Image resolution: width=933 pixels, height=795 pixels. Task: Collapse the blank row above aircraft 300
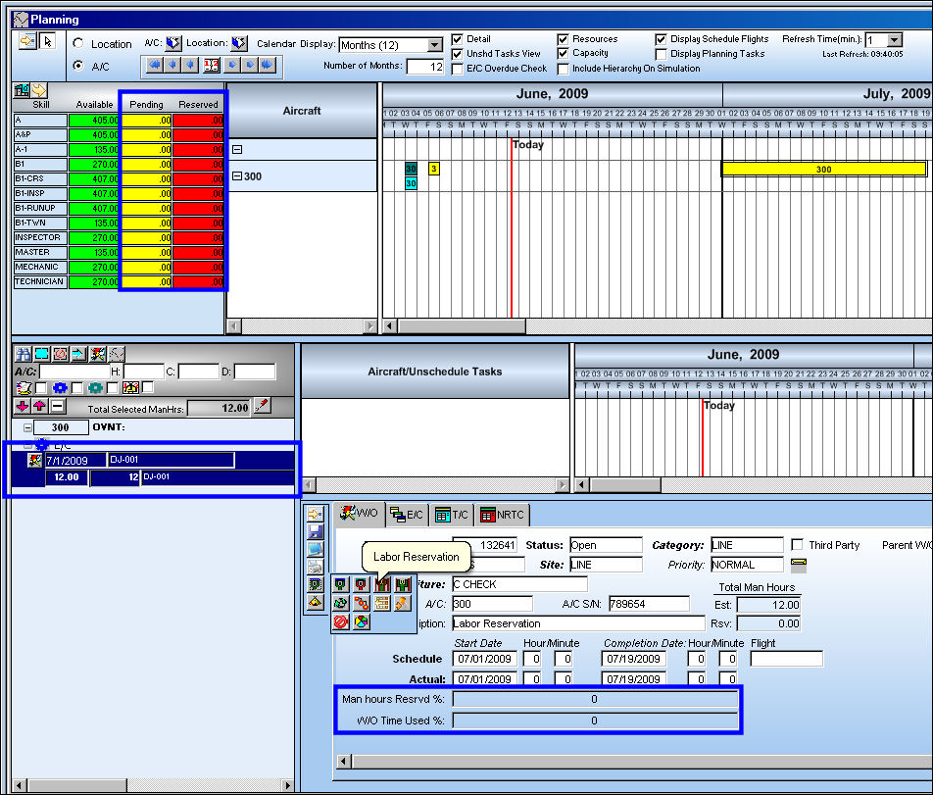(x=237, y=149)
